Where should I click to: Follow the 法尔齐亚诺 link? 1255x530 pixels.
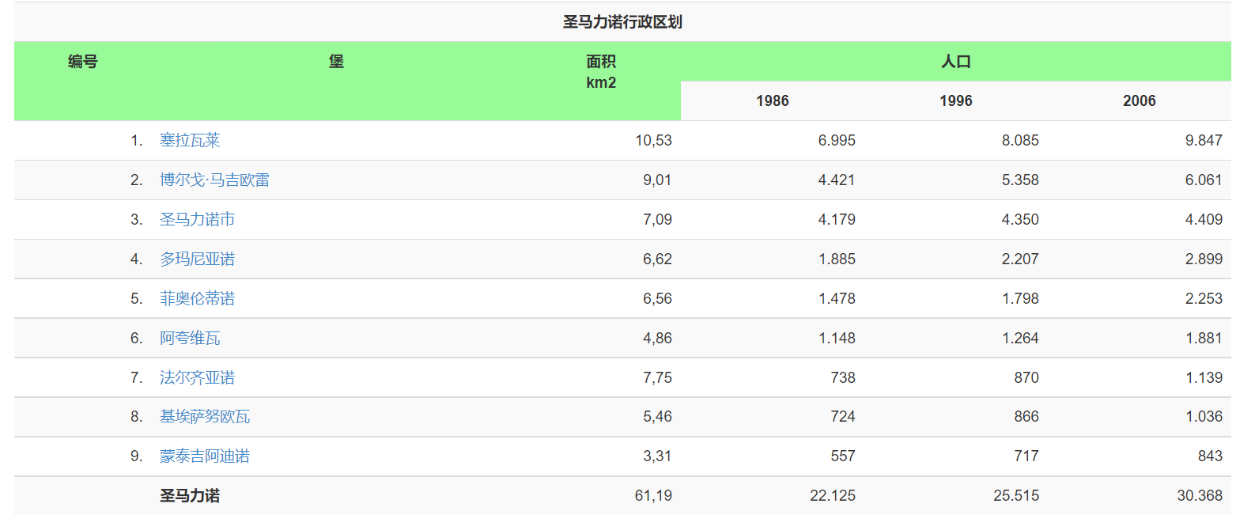pyautogui.click(x=197, y=378)
